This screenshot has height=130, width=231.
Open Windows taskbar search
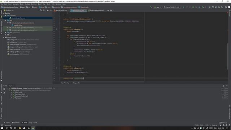6,128
